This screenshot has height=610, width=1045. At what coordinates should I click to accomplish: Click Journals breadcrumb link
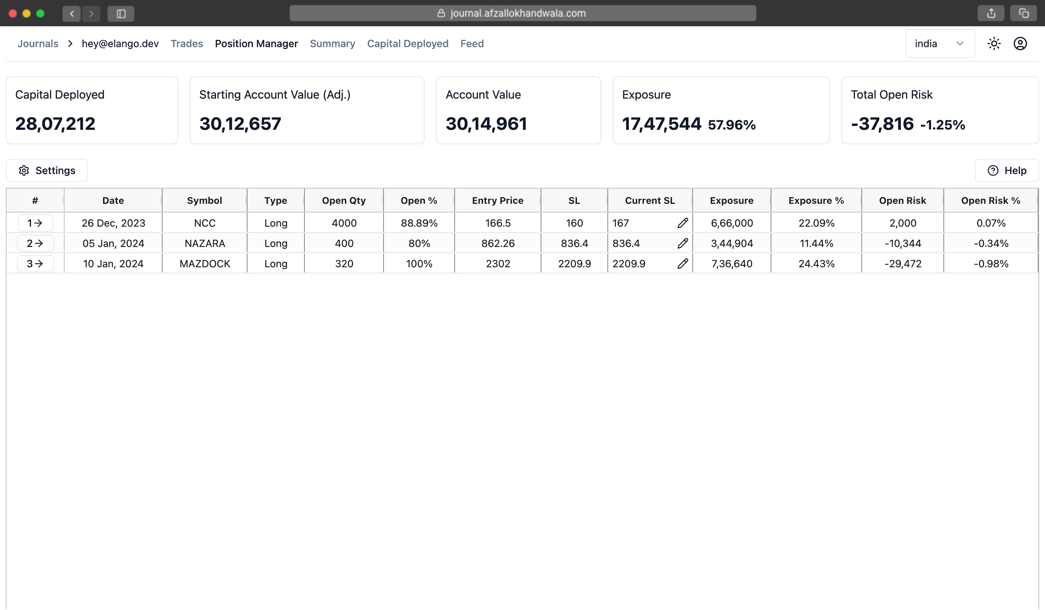click(x=38, y=44)
